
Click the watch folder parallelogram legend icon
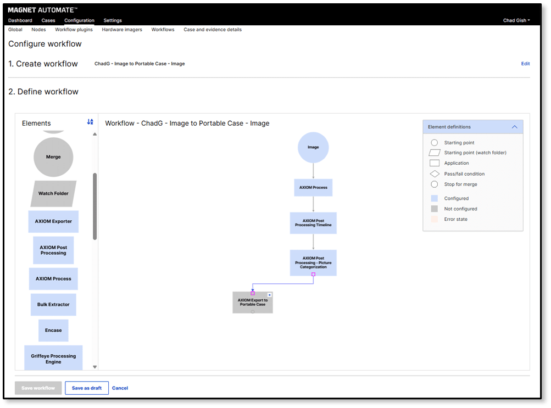tap(435, 153)
